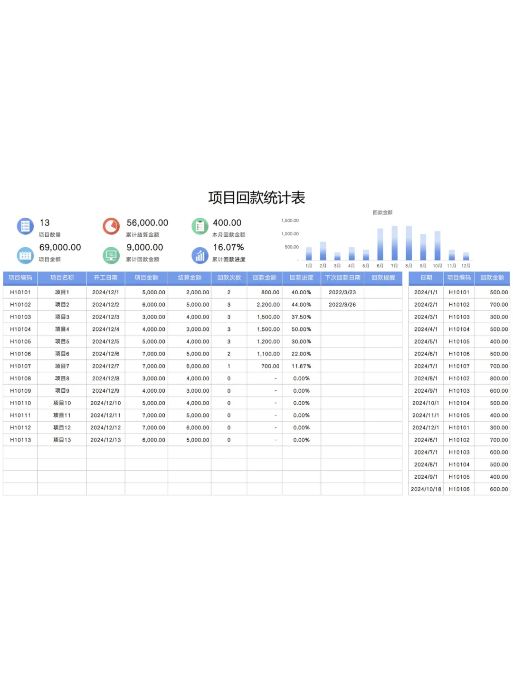Click the 项目编码 column header
The height and width of the screenshot is (686, 513).
pos(19,278)
